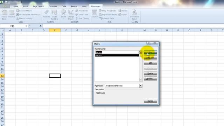Open Macro Security settings
Image resolution: width=224 pixels, height=126 pixels.
(x=24, y=19)
